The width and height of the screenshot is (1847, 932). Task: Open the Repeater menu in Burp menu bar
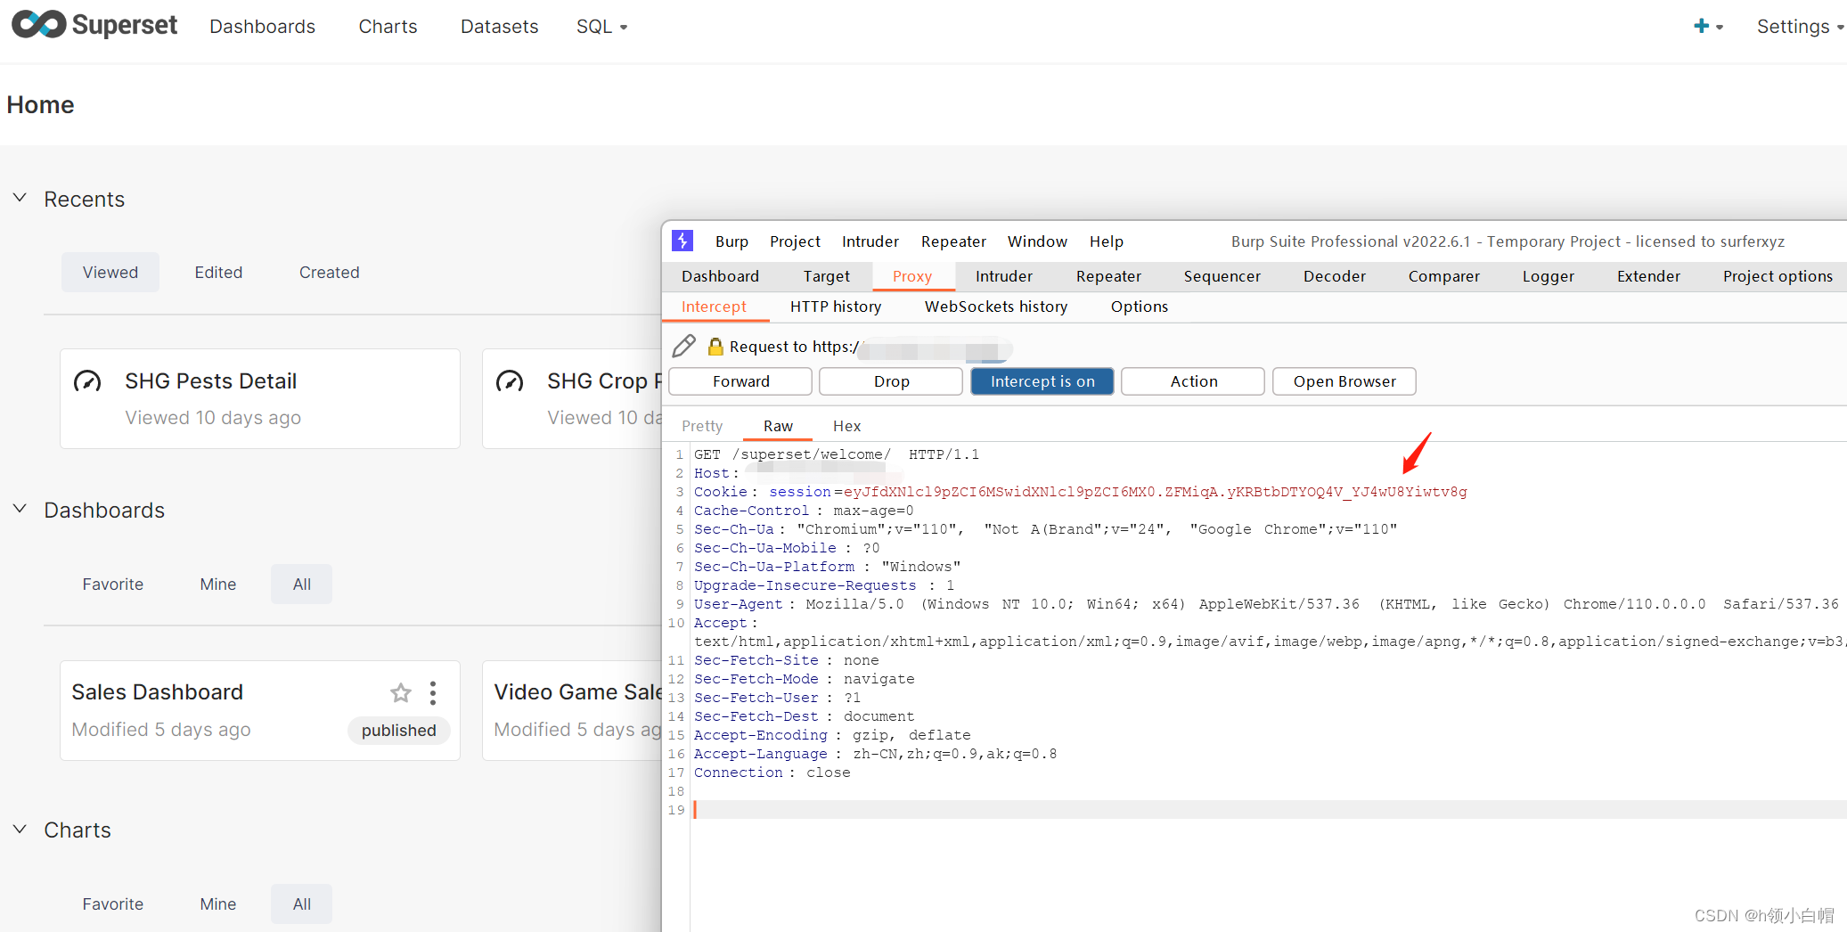(953, 241)
